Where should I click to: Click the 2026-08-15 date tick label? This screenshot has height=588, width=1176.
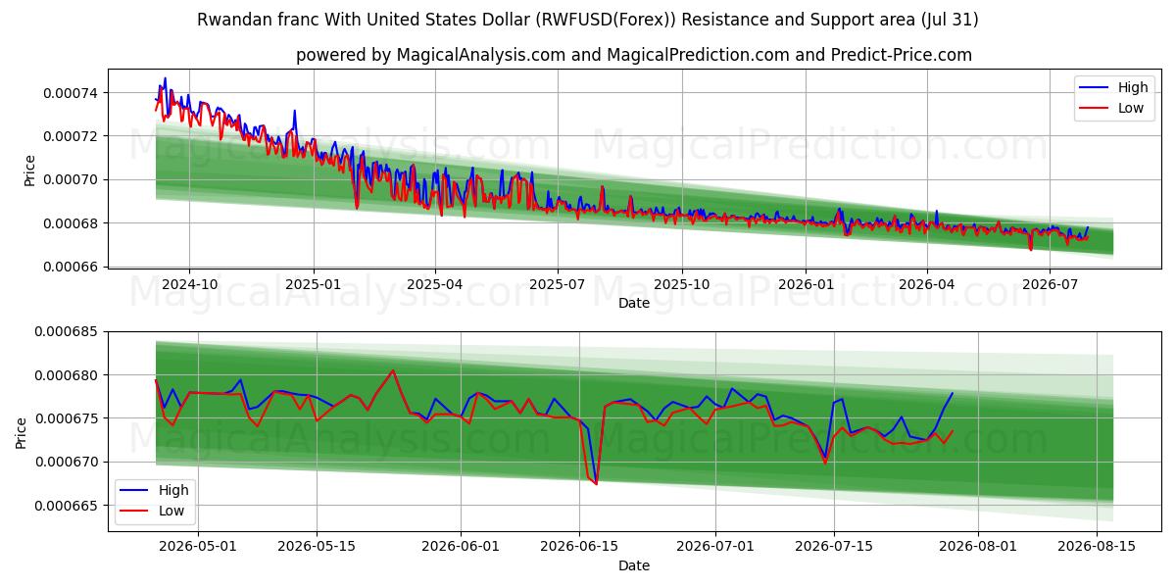point(1097,546)
